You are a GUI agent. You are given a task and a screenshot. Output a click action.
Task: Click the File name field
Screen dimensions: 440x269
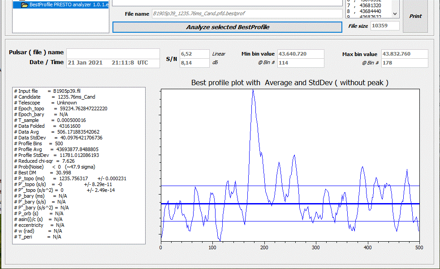point(247,13)
